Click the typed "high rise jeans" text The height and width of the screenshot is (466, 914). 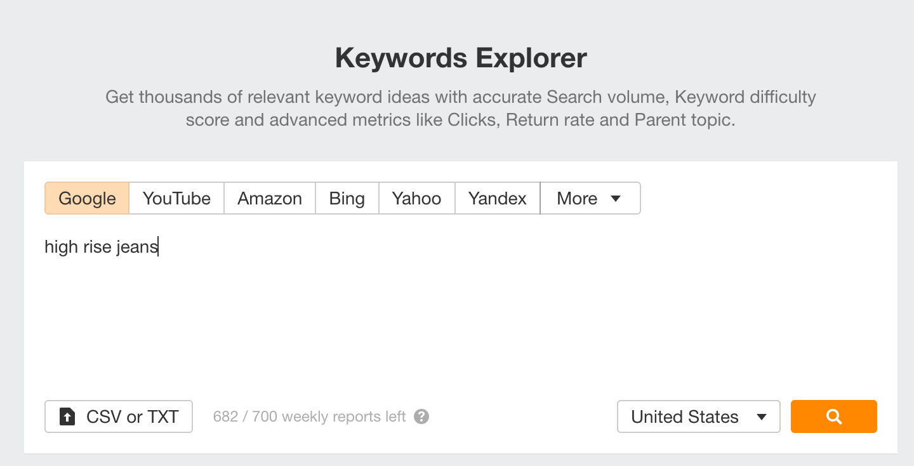tap(101, 246)
